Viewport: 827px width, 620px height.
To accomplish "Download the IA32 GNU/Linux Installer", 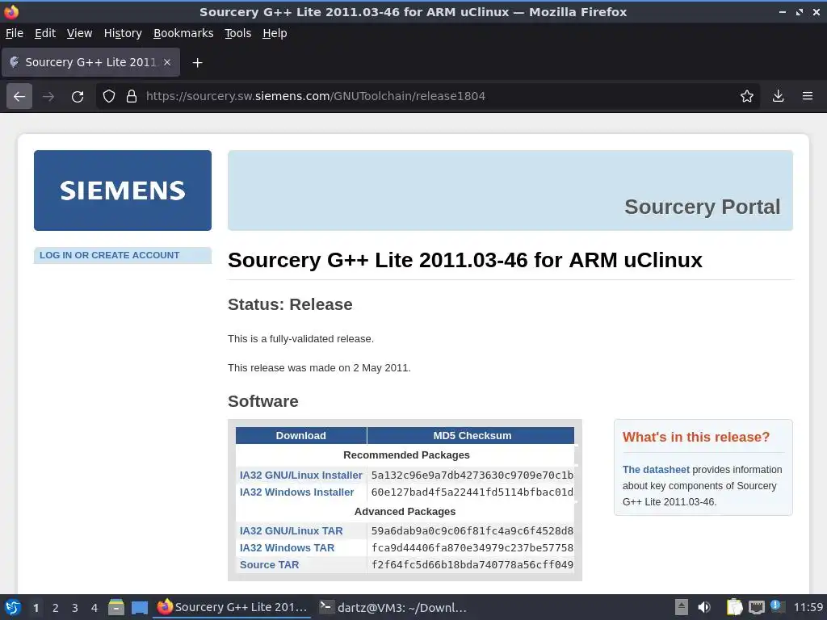I will click(300, 475).
